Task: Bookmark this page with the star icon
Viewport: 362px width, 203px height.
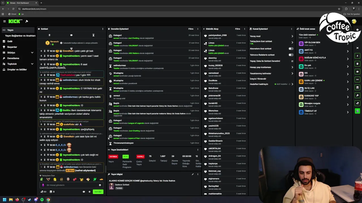Action: click(x=339, y=9)
